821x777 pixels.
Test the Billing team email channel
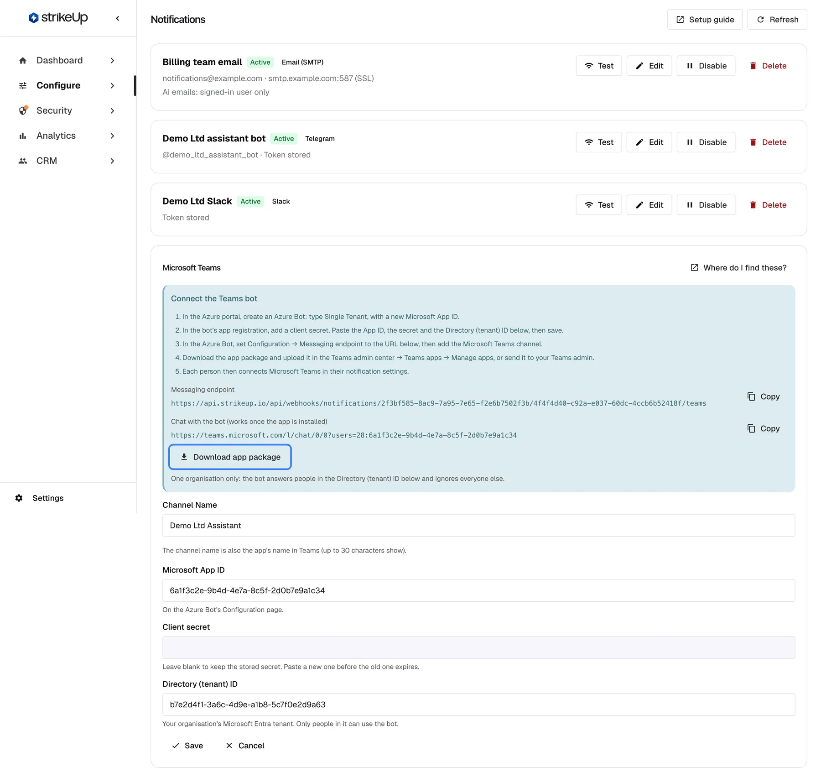coord(599,66)
